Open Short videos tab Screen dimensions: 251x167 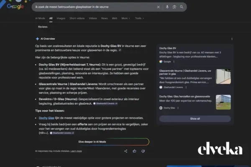77,18
